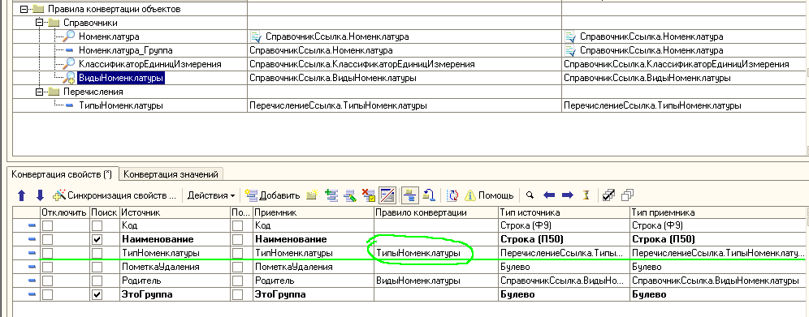Switch to the Конвертация свойств tab
The image size is (809, 317).
(62, 174)
